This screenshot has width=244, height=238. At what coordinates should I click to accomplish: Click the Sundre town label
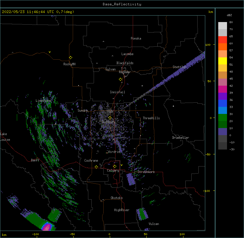83,111
